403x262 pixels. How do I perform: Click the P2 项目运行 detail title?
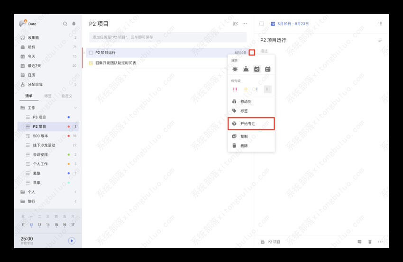tap(273, 40)
